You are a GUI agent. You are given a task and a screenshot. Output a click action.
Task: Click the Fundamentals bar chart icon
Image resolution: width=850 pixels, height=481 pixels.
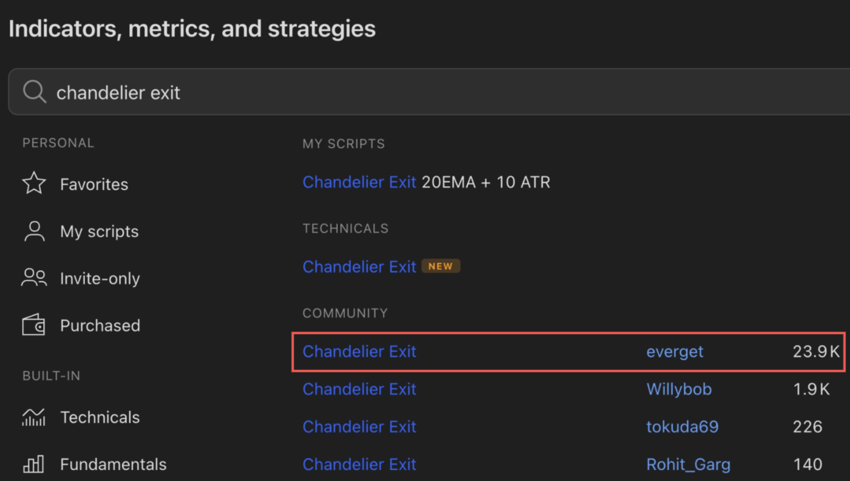tap(34, 465)
